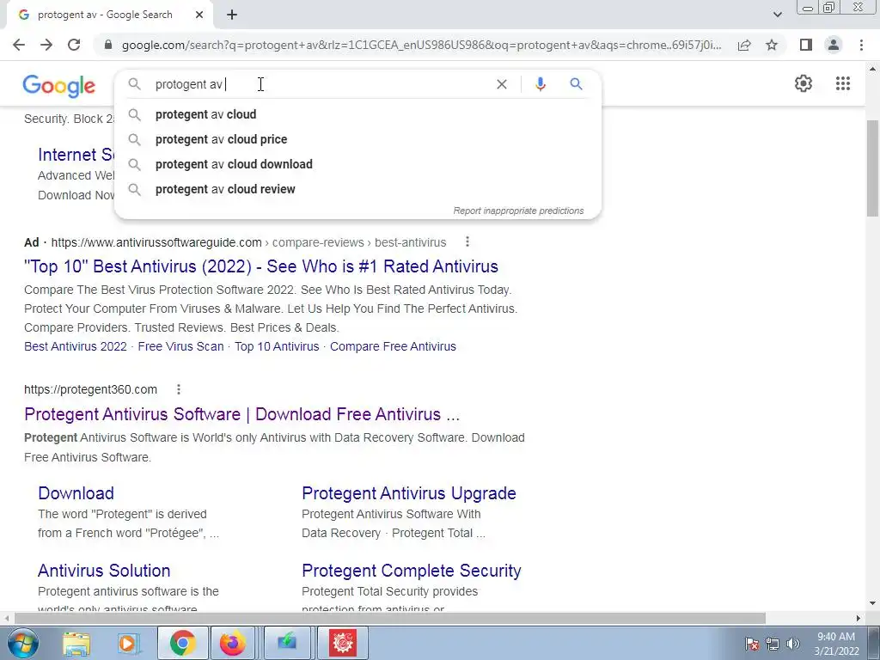Open 'Protegent Antivirus Software' result title
Viewport: 880px width, 660px height.
click(x=241, y=414)
